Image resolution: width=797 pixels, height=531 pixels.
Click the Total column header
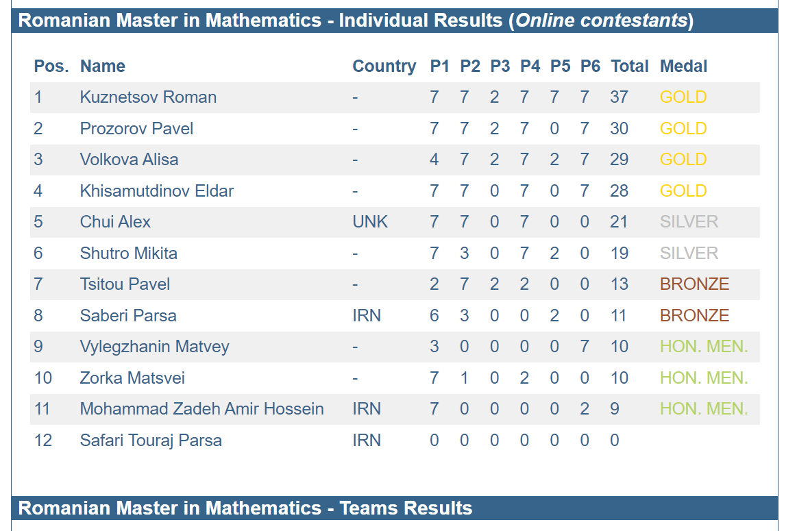tap(629, 66)
